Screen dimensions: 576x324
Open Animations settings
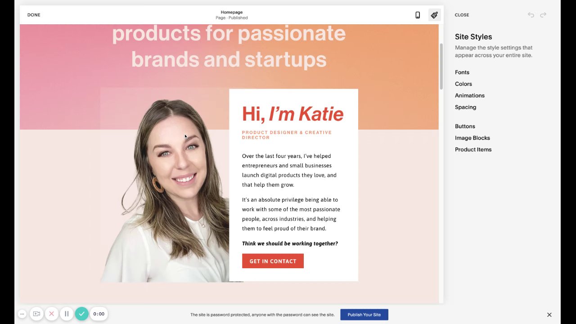click(470, 95)
